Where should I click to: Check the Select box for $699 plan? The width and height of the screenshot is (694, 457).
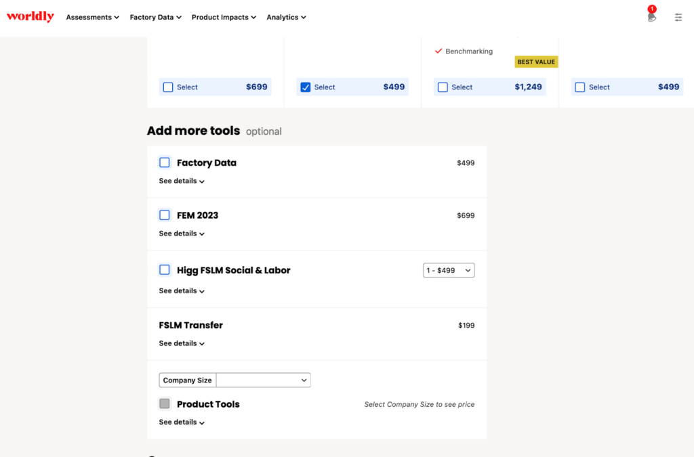[x=168, y=87]
